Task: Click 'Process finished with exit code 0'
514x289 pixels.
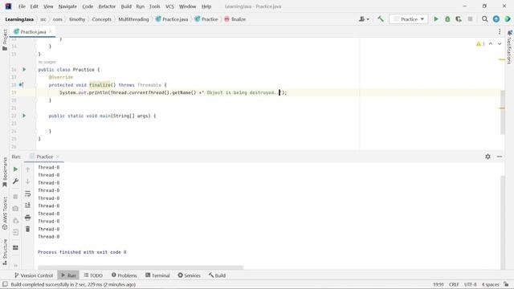Action: click(x=82, y=252)
